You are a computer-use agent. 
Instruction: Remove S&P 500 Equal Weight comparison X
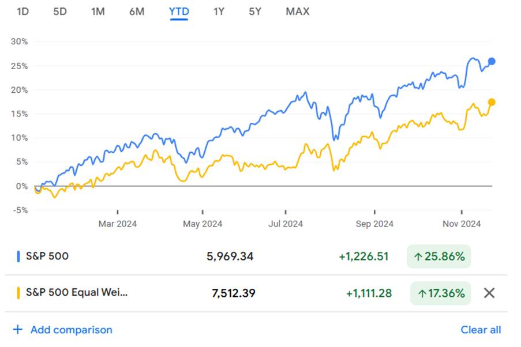489,293
